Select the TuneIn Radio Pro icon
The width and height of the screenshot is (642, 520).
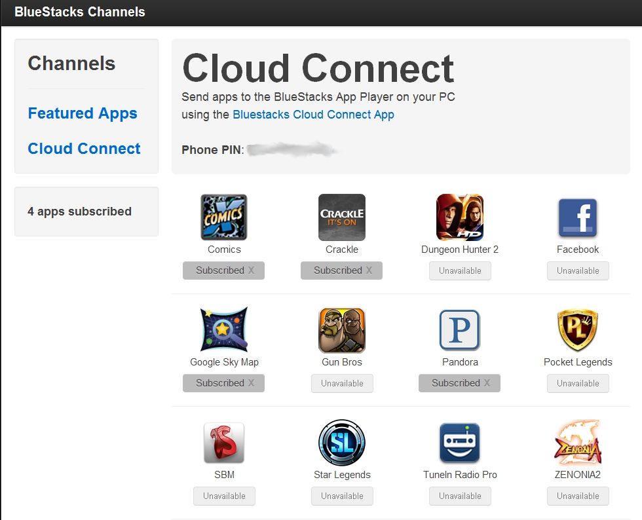point(459,442)
